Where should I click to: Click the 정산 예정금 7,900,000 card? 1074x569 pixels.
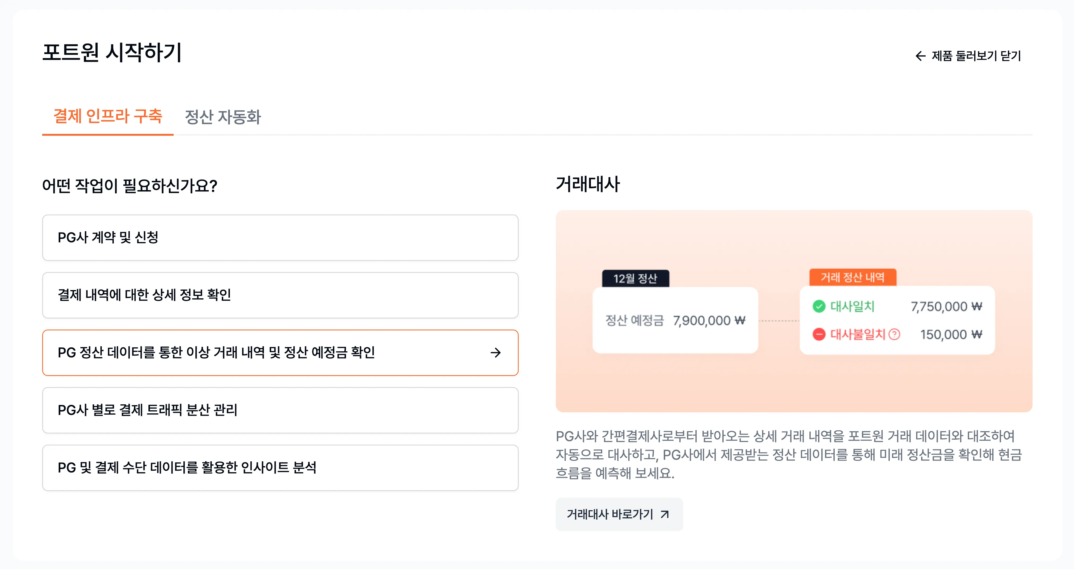coord(675,320)
